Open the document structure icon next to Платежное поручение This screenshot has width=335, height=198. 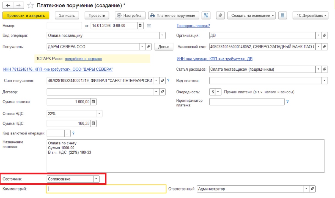pos(205,15)
